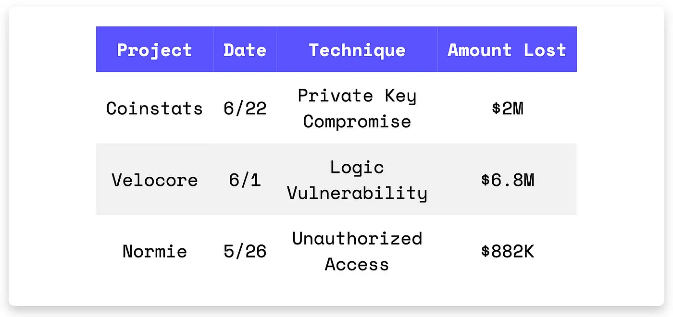Screen dimensions: 673x317
Task: Click the $6.8M amount cell
Action: coord(507,180)
